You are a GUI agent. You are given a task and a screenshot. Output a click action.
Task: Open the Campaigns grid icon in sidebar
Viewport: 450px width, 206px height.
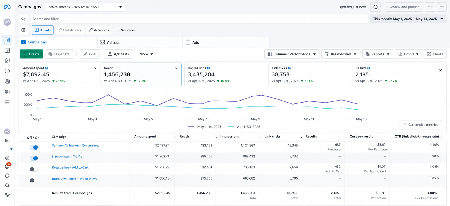coord(7,40)
